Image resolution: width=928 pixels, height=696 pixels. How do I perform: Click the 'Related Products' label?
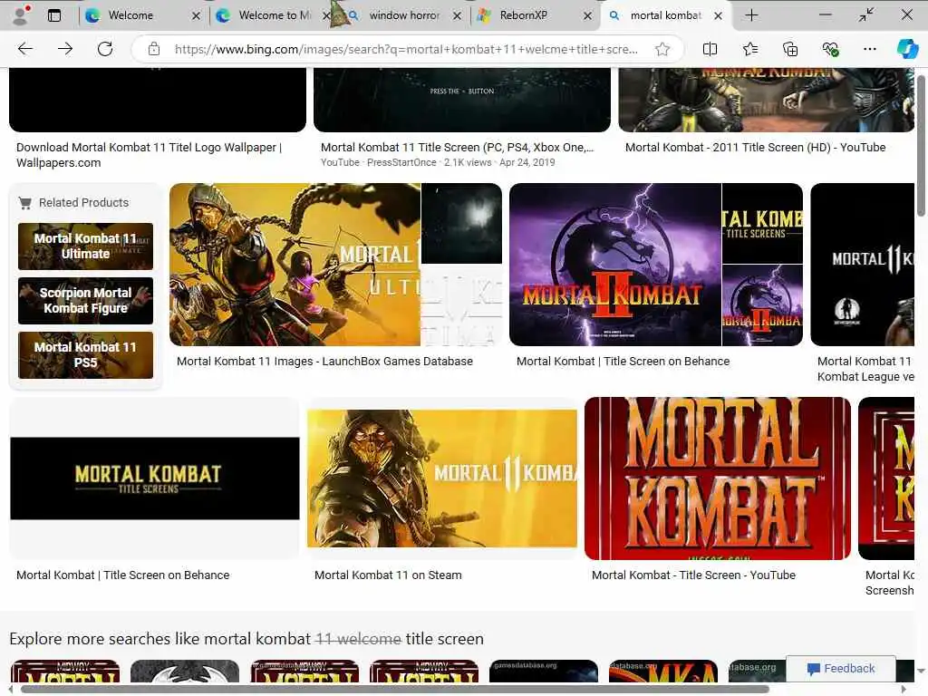point(83,203)
